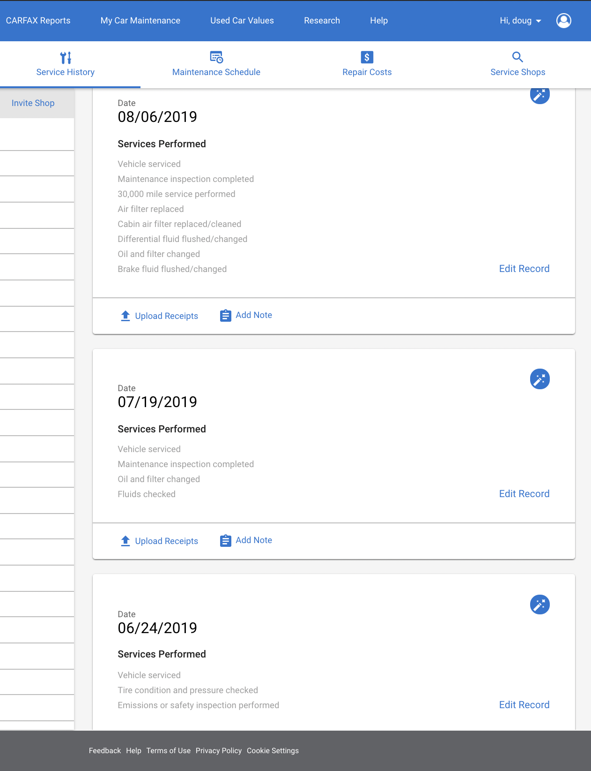Click the Service Shops magnifier icon
The height and width of the screenshot is (771, 591).
pyautogui.click(x=517, y=57)
